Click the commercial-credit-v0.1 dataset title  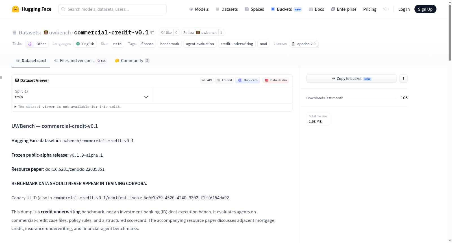[111, 32]
